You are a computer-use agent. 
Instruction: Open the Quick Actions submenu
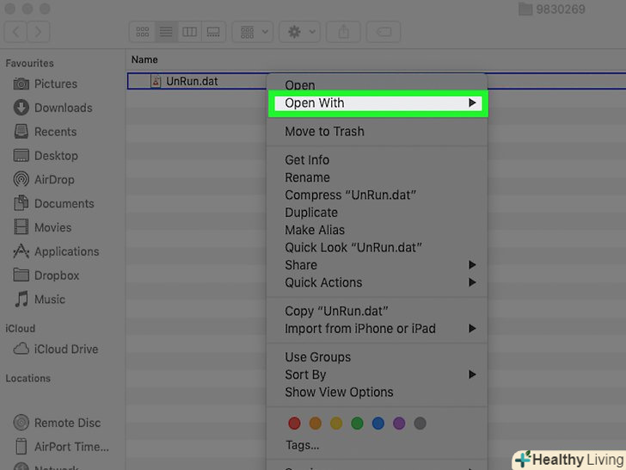[377, 282]
